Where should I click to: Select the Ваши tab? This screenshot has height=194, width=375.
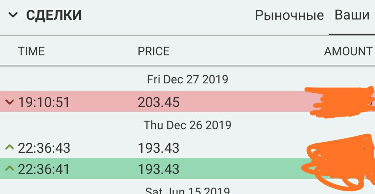tap(352, 15)
